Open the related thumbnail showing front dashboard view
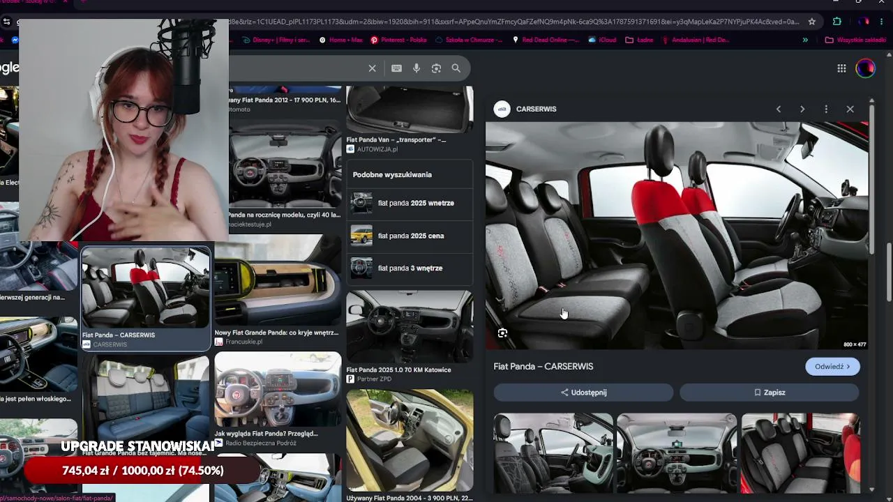The width and height of the screenshot is (893, 502). tap(677, 453)
